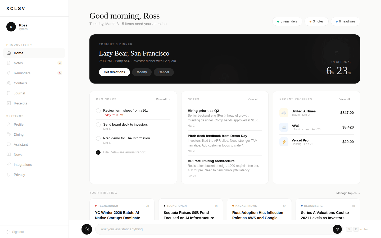Image resolution: width=381 pixels, height=238 pixels.
Task: Click the '6 headlines' blue dot pill
Action: 345,21
